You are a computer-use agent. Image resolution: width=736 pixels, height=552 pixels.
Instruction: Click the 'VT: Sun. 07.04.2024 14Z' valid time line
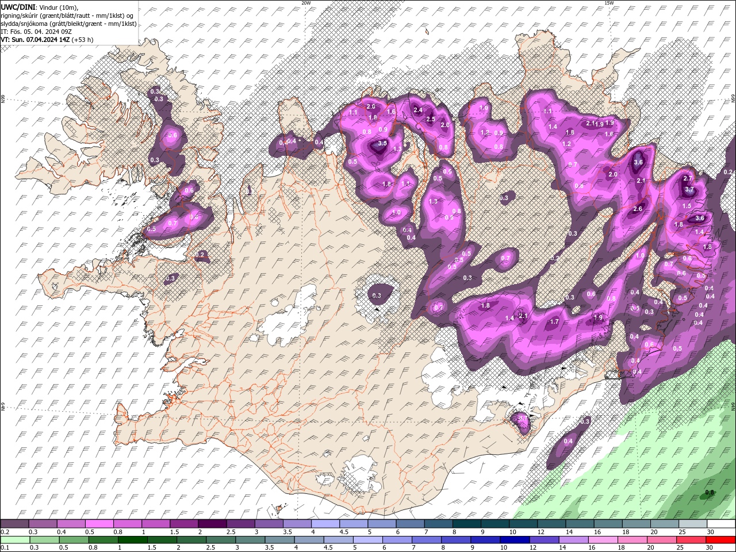pyautogui.click(x=35, y=40)
